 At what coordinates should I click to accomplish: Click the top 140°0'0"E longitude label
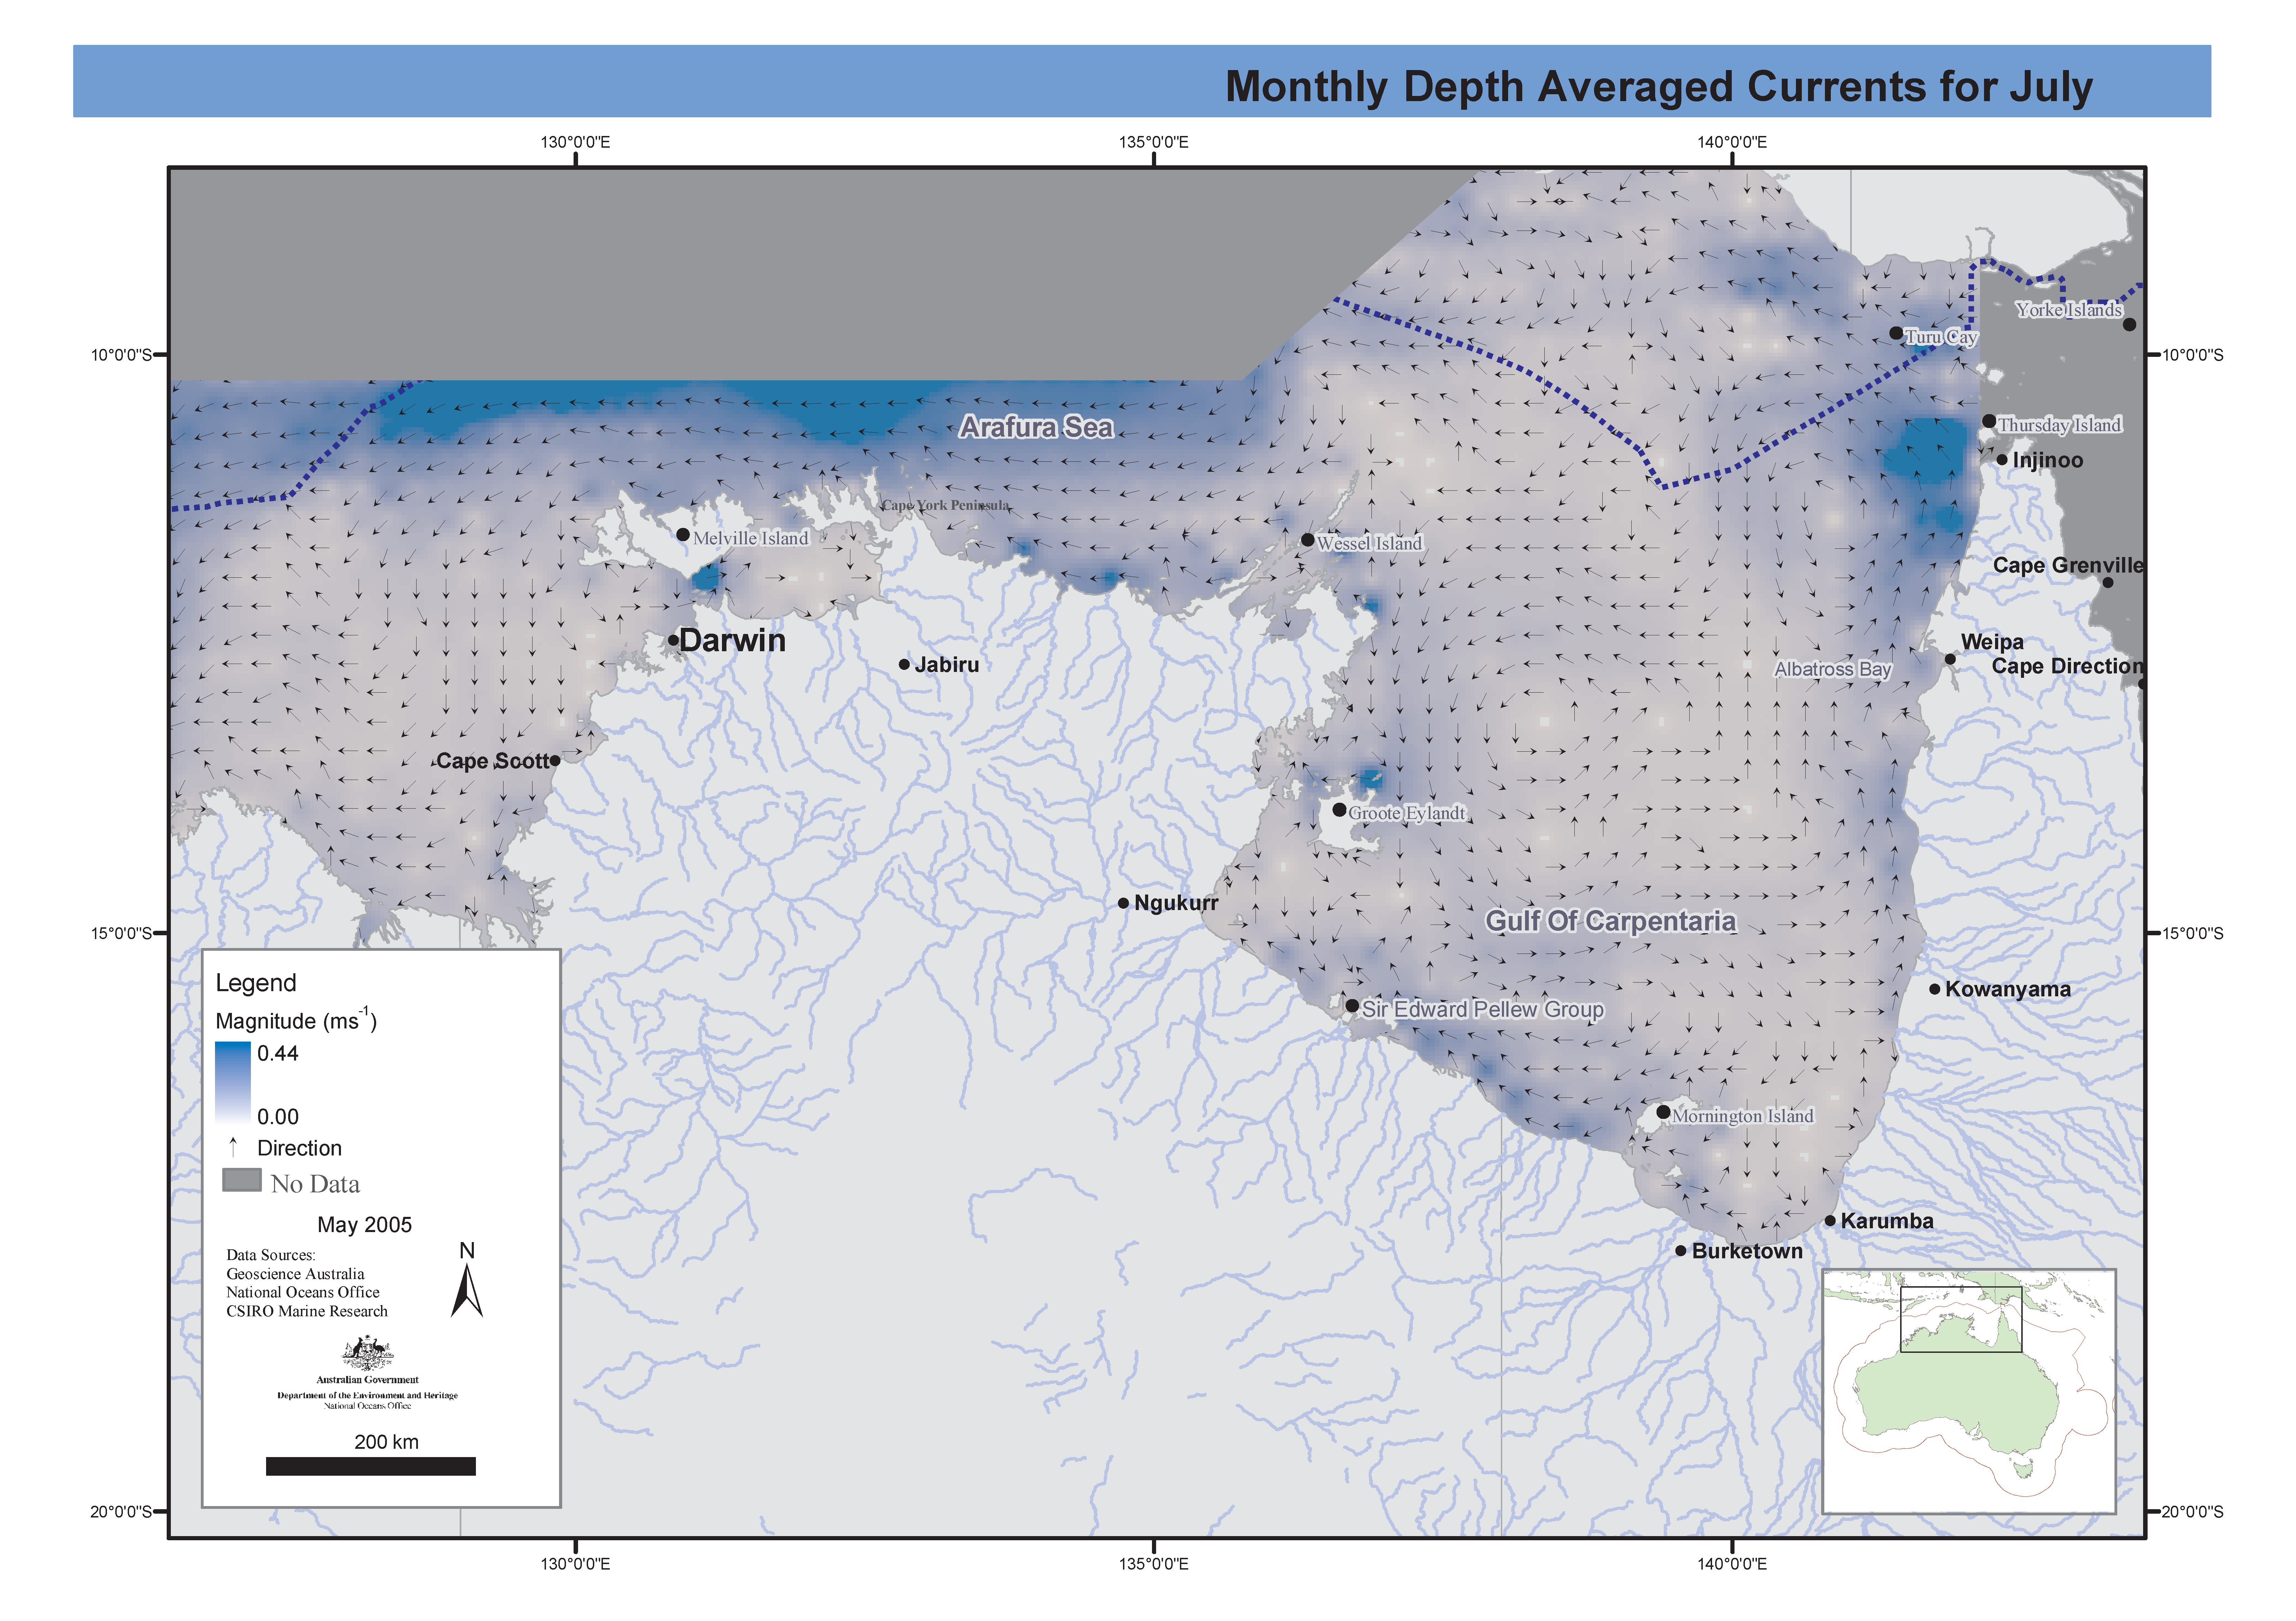1732,142
